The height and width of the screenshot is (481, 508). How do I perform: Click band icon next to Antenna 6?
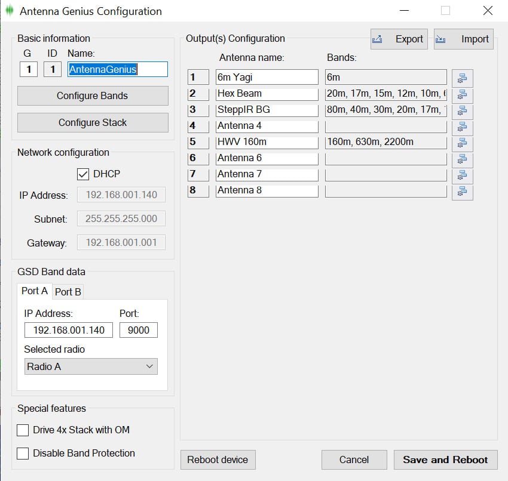point(462,159)
